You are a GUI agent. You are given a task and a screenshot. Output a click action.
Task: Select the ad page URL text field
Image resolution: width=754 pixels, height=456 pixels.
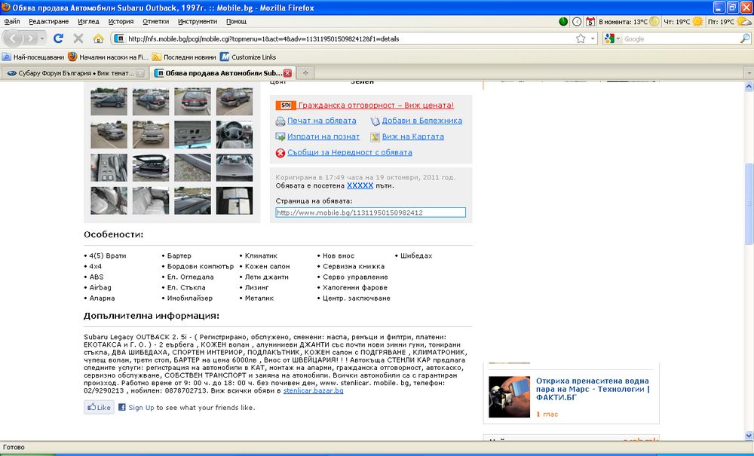[x=371, y=213]
